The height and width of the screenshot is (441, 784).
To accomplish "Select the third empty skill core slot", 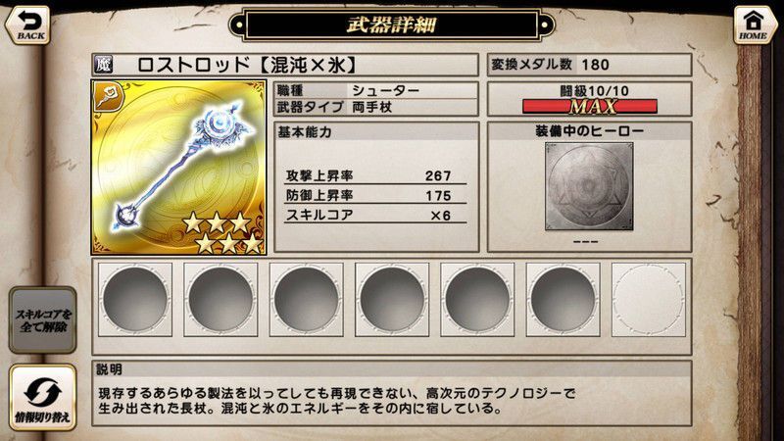I will tap(306, 300).
